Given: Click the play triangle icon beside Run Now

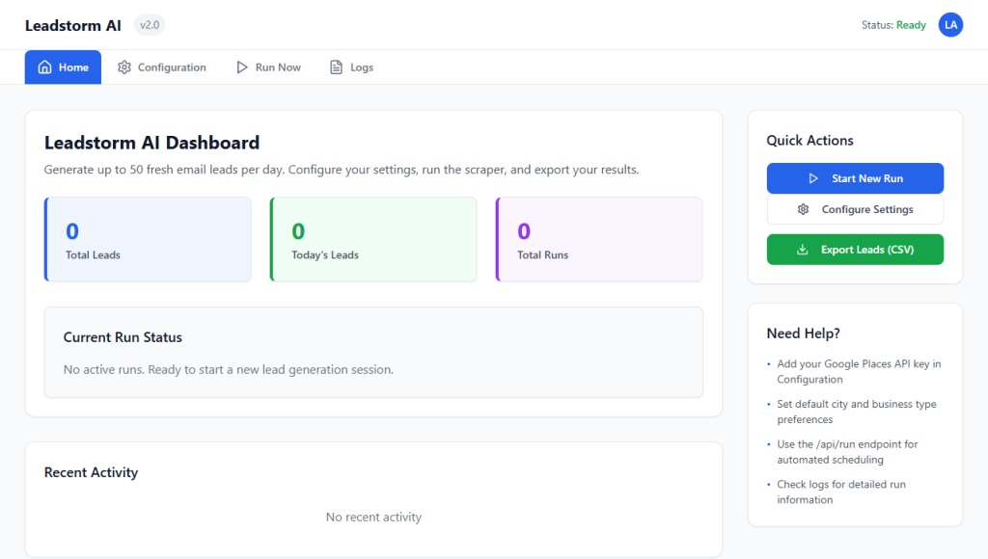Looking at the screenshot, I should click(242, 67).
